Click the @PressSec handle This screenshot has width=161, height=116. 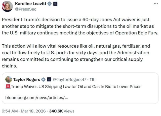pyautogui.click(x=26, y=9)
